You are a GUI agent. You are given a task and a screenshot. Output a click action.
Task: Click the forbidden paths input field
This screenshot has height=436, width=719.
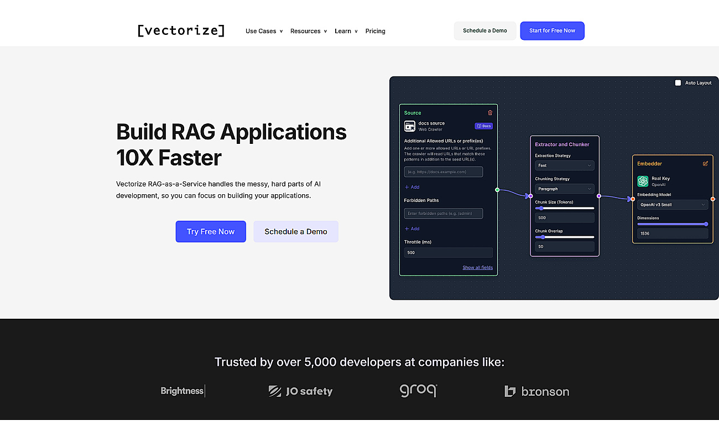coord(444,213)
